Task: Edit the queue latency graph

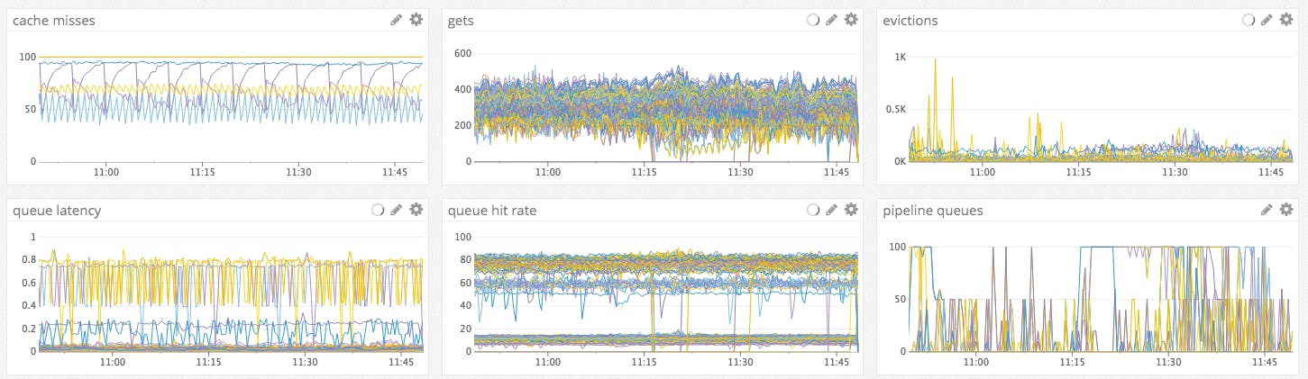Action: click(x=397, y=210)
